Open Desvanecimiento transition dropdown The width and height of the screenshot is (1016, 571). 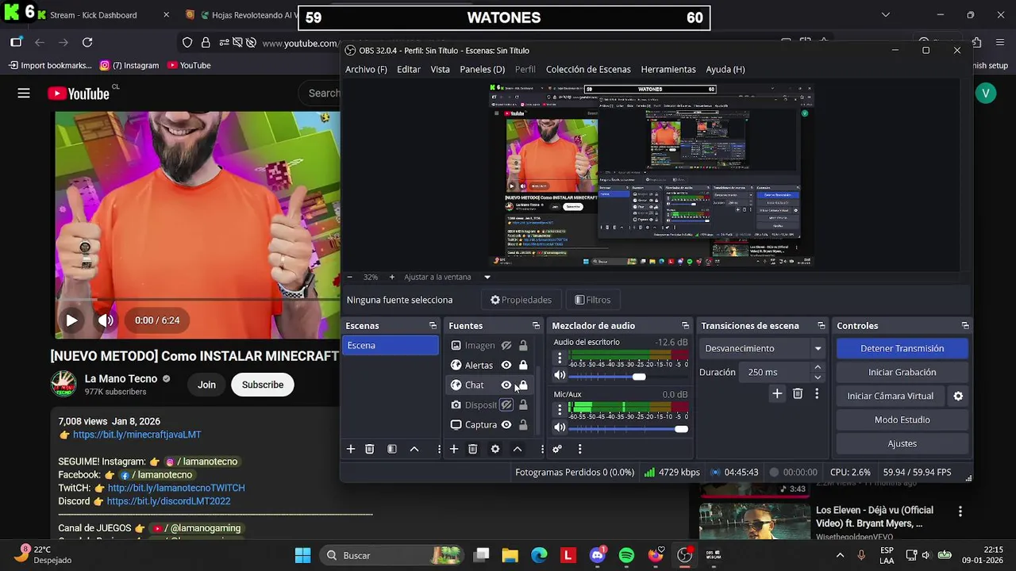pyautogui.click(x=762, y=348)
